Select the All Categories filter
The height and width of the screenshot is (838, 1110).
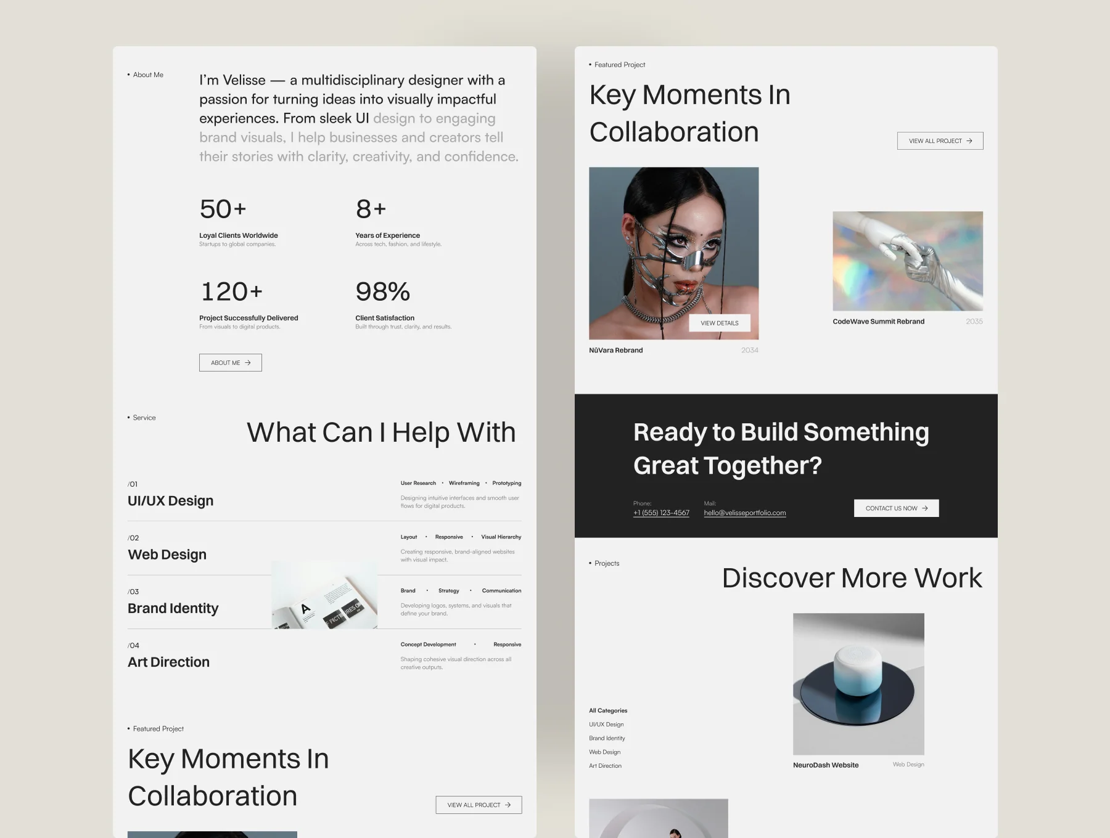[x=608, y=710]
